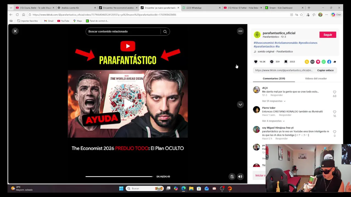This screenshot has height=197, width=351.
Task: Open Importar favoritos bookmark folder
Action: pyautogui.click(x=27, y=21)
